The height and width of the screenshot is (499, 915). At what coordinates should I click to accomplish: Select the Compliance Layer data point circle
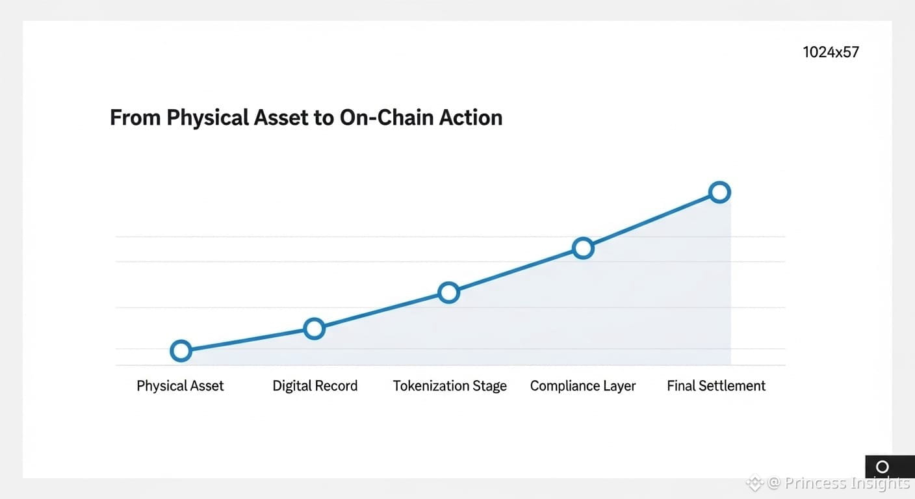pos(583,248)
